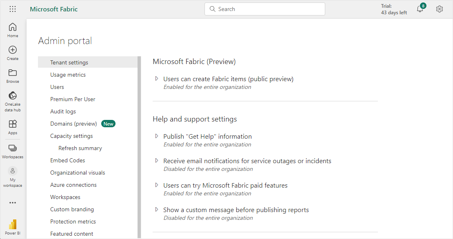Click the Create plus icon

[13, 53]
